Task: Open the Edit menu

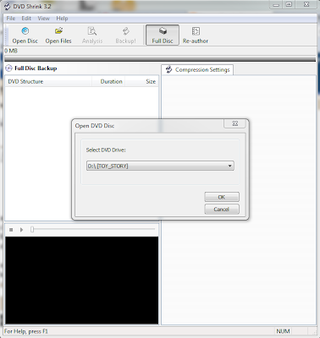Action: pyautogui.click(x=26, y=19)
